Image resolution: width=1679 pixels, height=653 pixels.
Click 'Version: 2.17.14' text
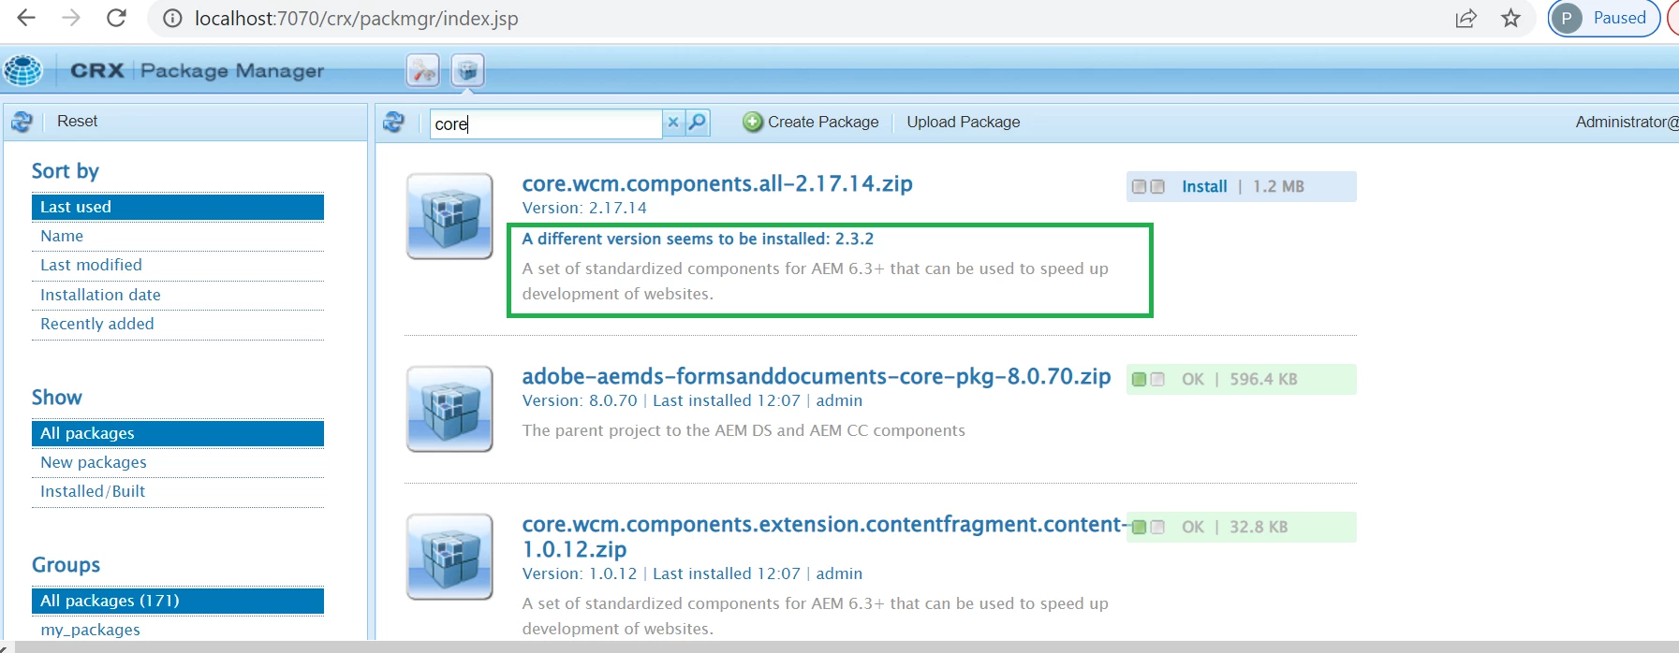click(584, 208)
